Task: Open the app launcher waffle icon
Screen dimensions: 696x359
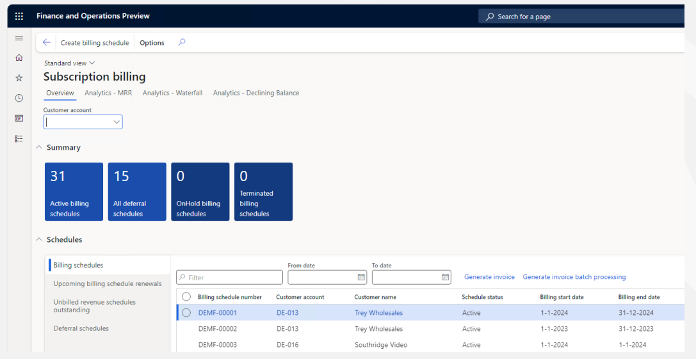Action: 19,17
